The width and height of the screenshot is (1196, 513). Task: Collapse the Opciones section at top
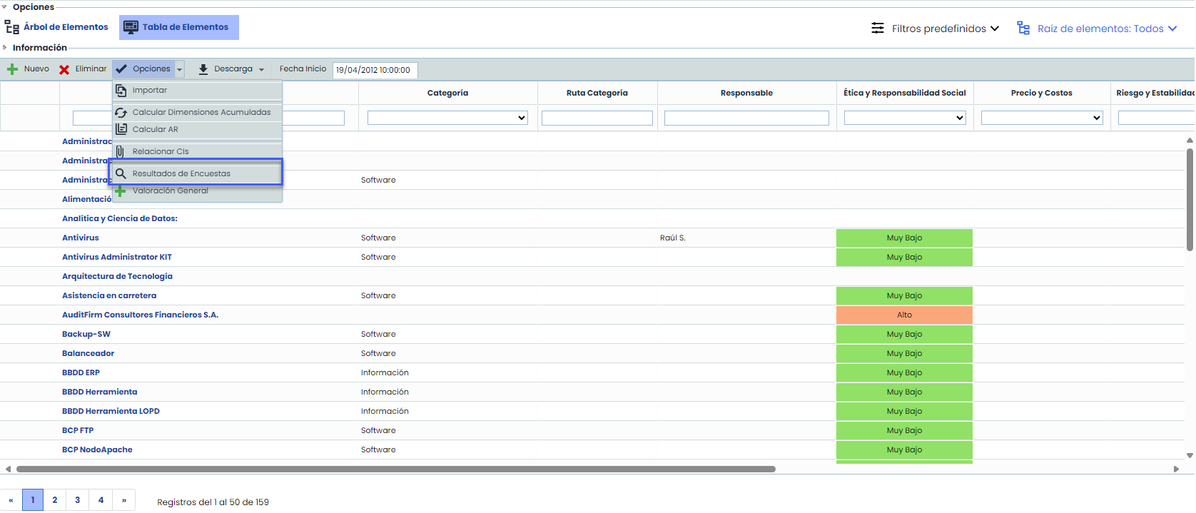point(5,7)
